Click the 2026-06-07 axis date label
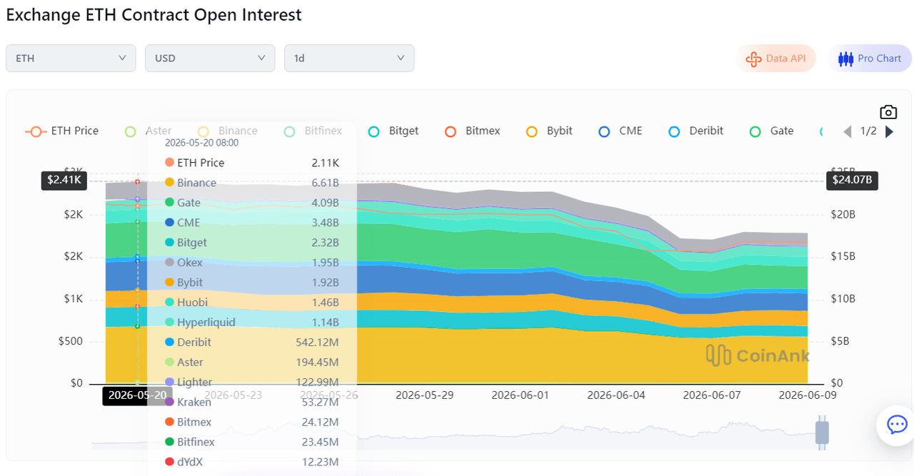This screenshot has height=476, width=914. coord(711,395)
